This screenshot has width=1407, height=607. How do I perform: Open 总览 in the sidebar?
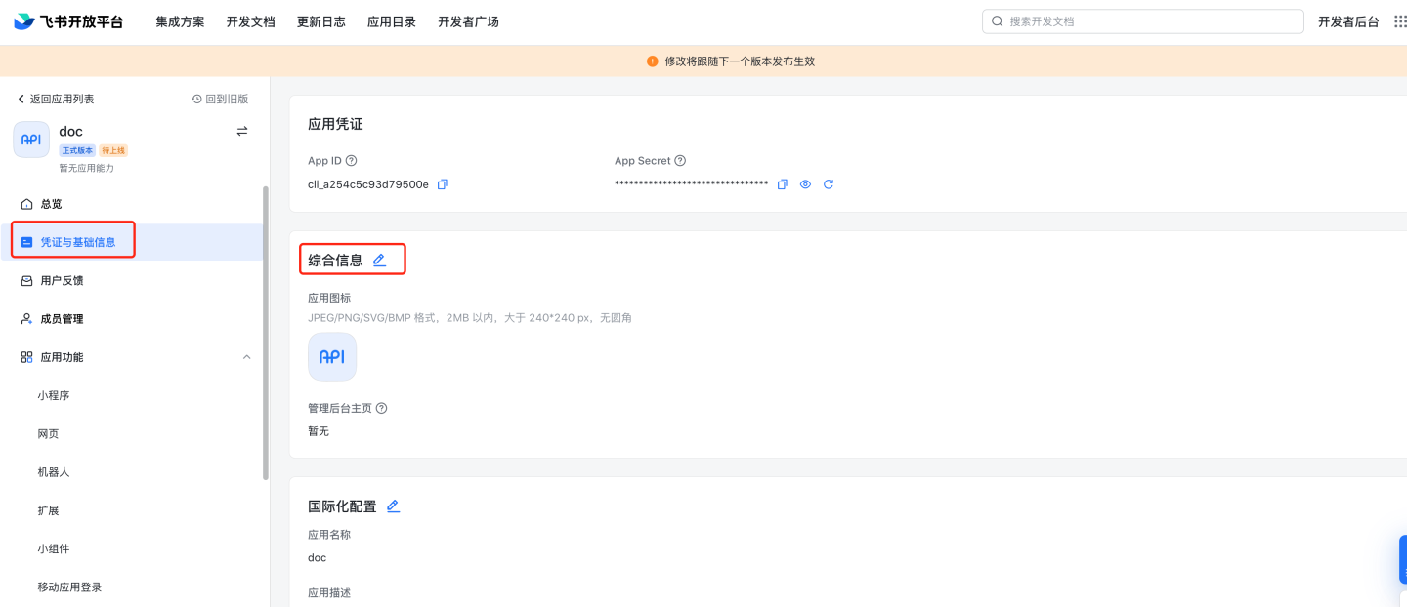51,204
